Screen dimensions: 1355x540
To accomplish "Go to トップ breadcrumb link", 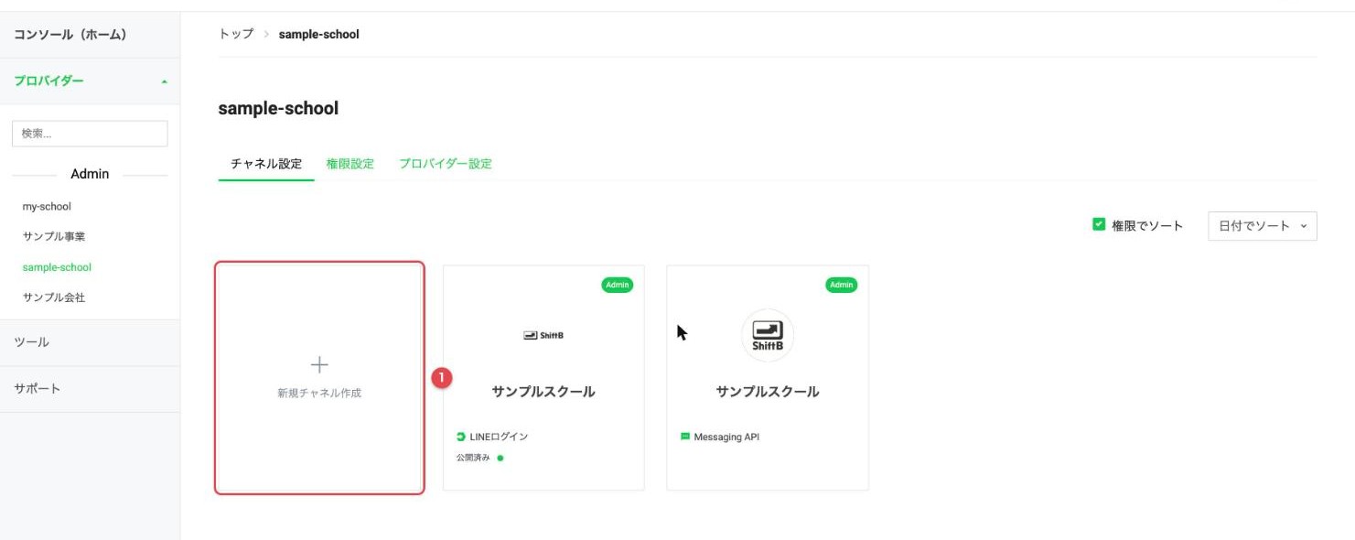I will pyautogui.click(x=236, y=34).
